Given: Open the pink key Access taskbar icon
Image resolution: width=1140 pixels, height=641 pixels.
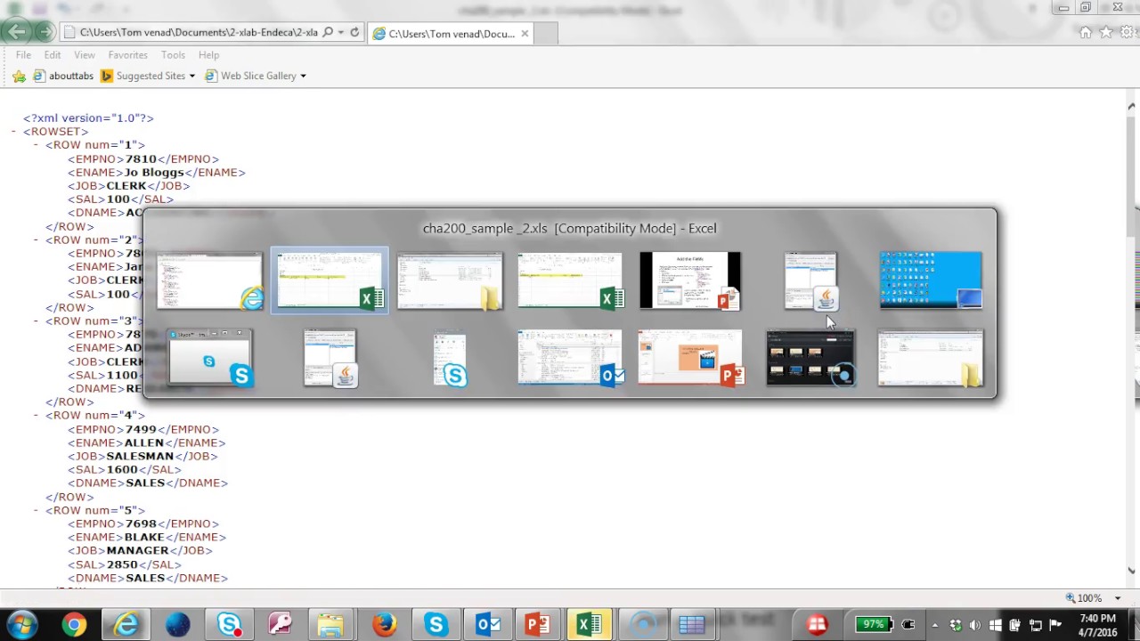Looking at the screenshot, I should (280, 625).
